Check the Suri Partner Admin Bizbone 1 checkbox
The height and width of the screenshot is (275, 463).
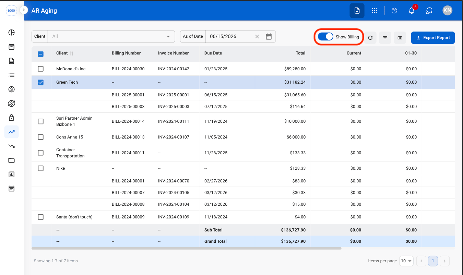coord(40,121)
